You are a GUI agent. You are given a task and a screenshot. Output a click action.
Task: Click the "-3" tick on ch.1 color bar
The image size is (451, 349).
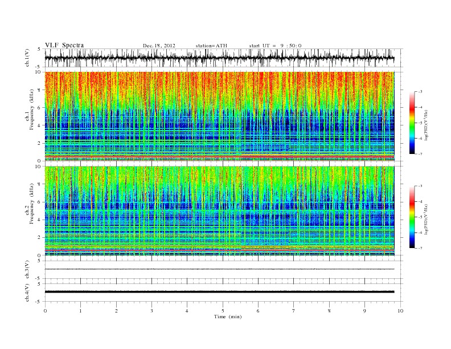coord(420,92)
